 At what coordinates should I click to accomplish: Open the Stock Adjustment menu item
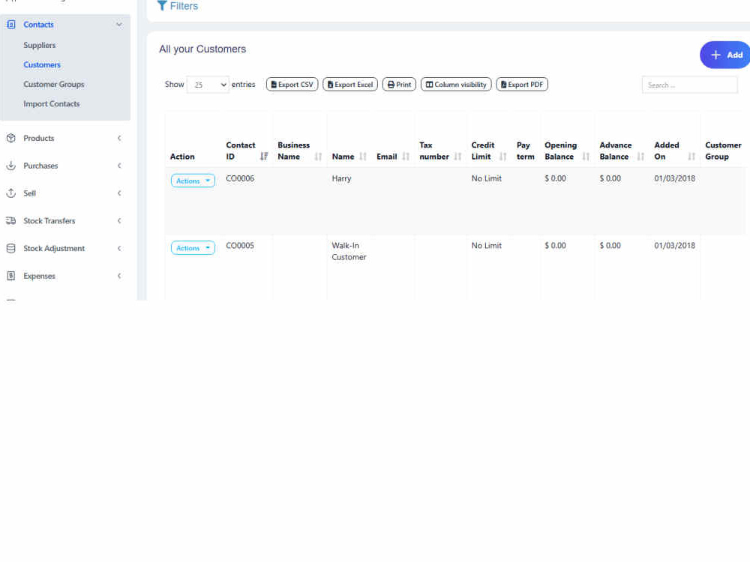[54, 249]
